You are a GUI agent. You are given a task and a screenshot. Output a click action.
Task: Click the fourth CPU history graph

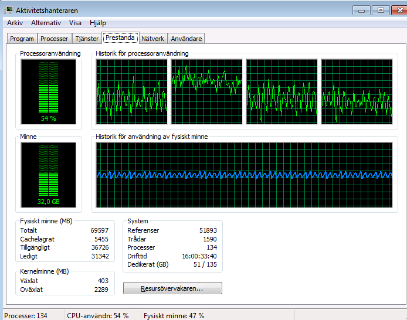tap(357, 91)
